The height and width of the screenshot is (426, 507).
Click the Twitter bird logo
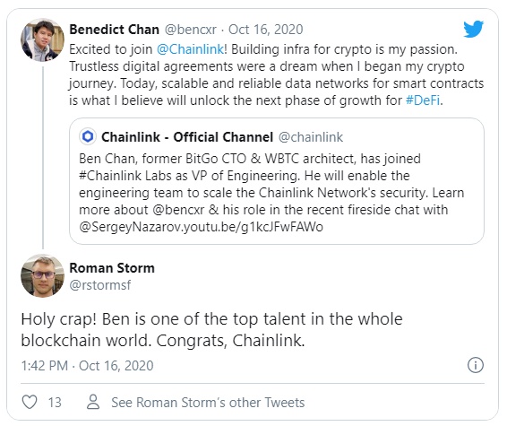pos(473,30)
